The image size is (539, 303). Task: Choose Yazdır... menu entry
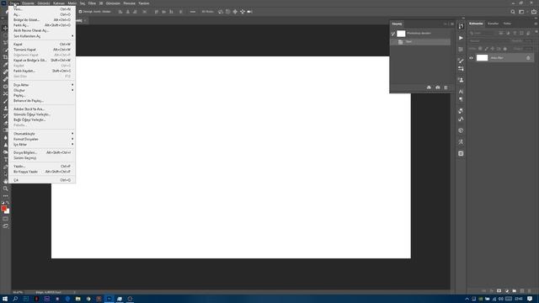pyautogui.click(x=43, y=167)
